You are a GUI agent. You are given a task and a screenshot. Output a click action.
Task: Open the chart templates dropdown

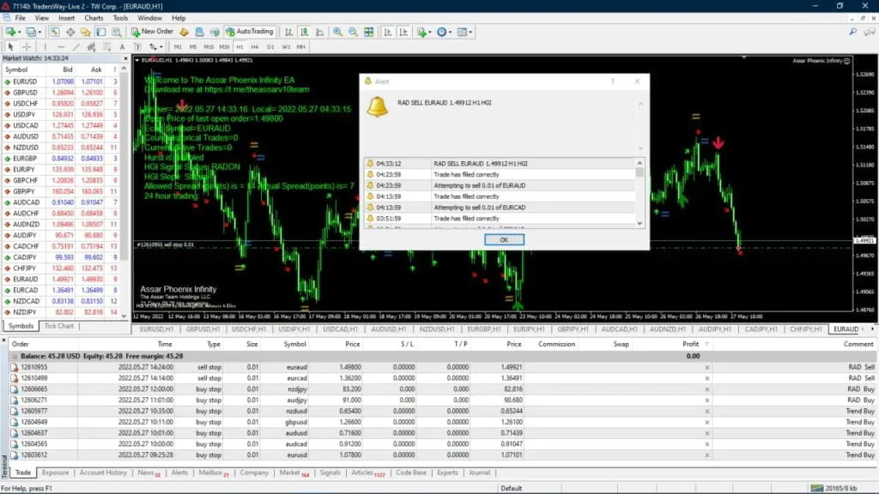coord(470,32)
